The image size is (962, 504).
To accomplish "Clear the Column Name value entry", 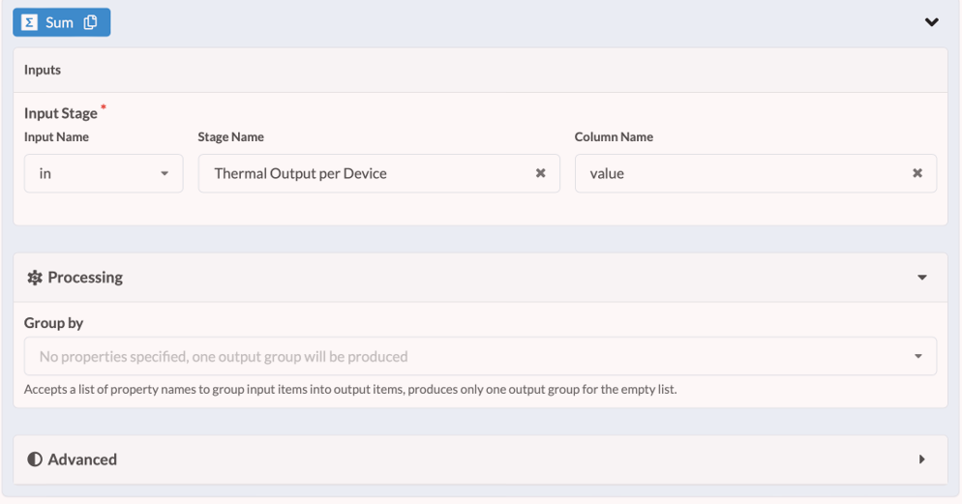I will point(917,173).
